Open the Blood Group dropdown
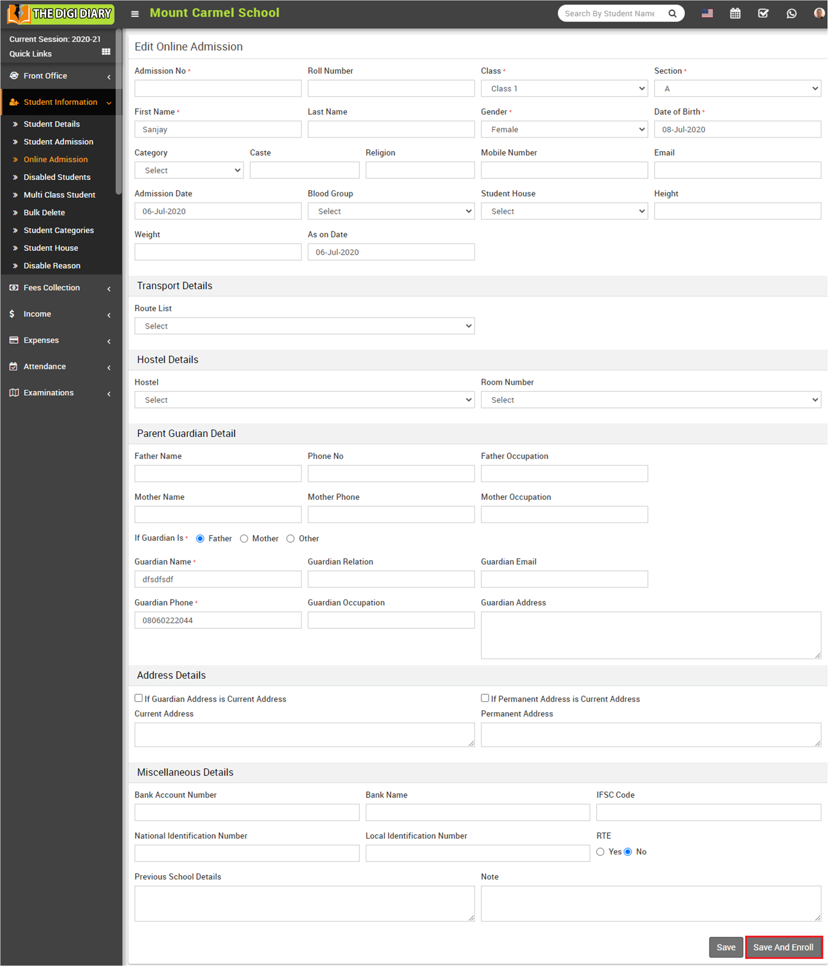The height and width of the screenshot is (966, 834). coord(390,211)
